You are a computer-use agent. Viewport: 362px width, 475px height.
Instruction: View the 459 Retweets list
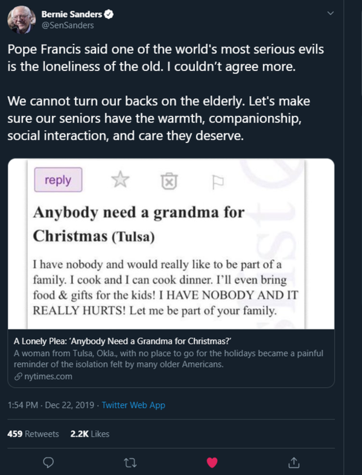33,433
